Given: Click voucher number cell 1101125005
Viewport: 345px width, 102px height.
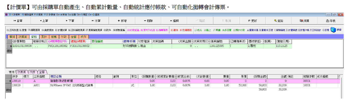Looking at the screenshot, I should (219, 46).
